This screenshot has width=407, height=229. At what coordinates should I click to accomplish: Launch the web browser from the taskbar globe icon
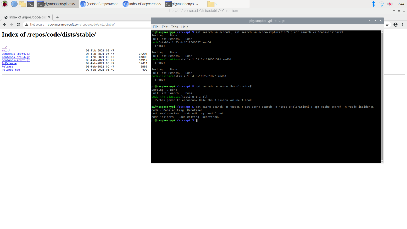(x=14, y=4)
